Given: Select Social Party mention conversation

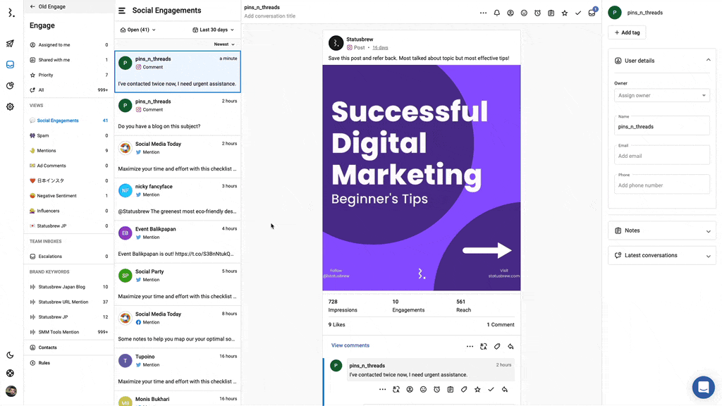Looking at the screenshot, I should pos(178,285).
